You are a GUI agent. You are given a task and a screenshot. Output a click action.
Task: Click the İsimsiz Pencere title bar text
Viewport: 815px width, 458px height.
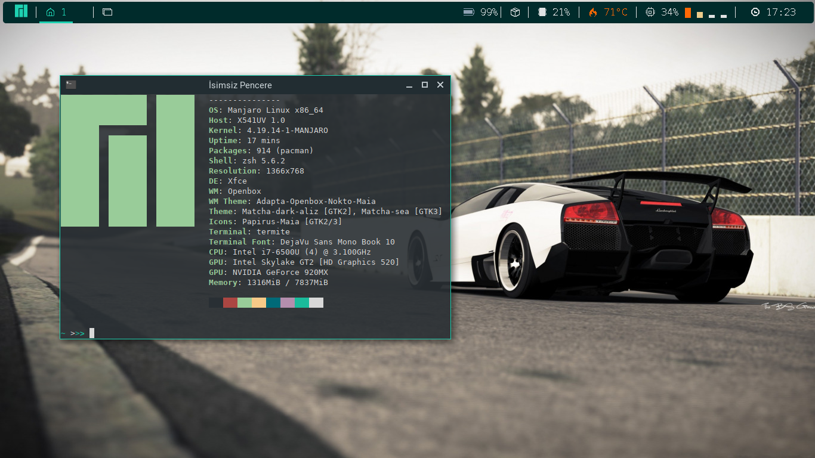click(x=240, y=85)
